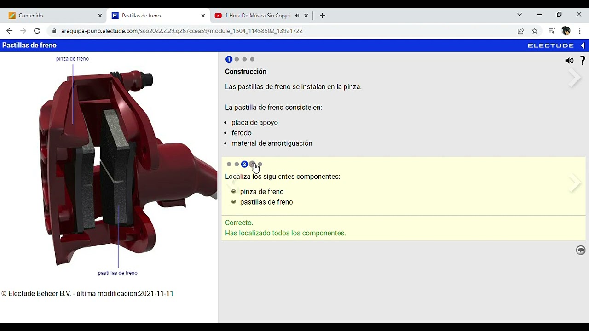Click the ELECTUDE logo

[x=551, y=46]
